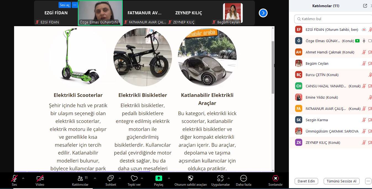372x189 pixels.
Task: Open the Uygulamalar apps icon
Action: 220,179
